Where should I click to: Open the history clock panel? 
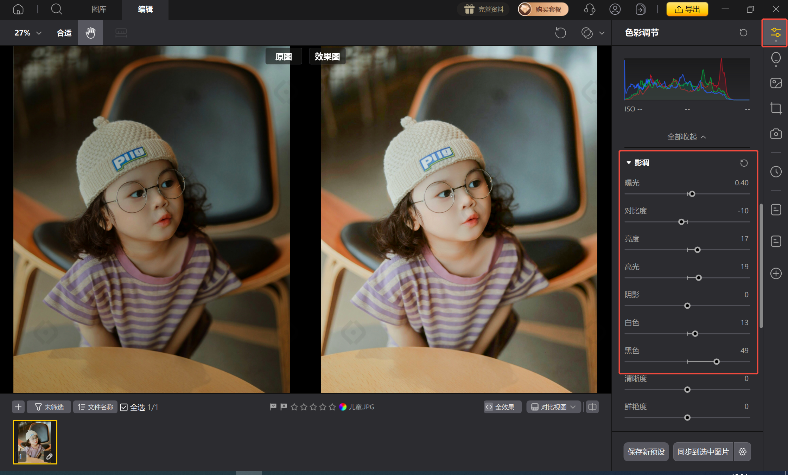[x=776, y=172]
